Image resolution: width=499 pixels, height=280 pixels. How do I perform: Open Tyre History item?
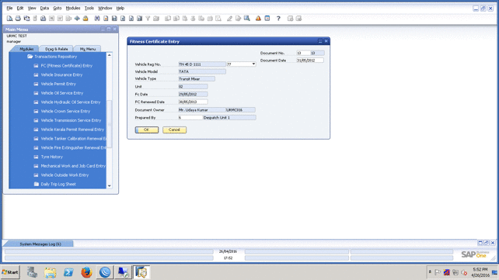51,157
